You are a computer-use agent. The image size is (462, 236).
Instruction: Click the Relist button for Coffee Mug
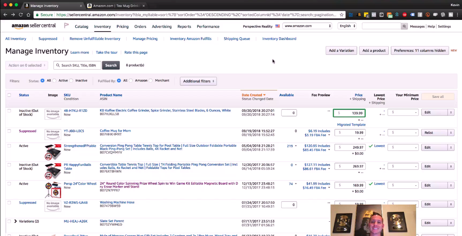tap(435, 132)
